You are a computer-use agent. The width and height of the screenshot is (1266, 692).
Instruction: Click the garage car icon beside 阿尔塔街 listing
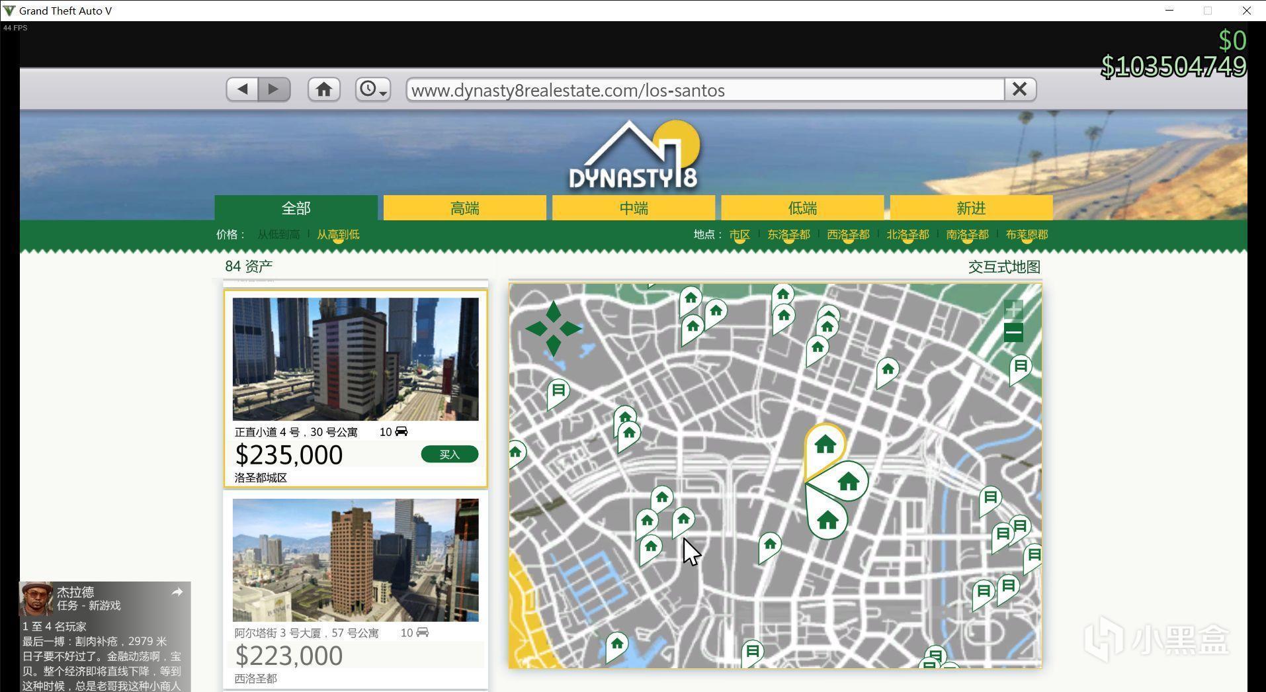tap(422, 632)
